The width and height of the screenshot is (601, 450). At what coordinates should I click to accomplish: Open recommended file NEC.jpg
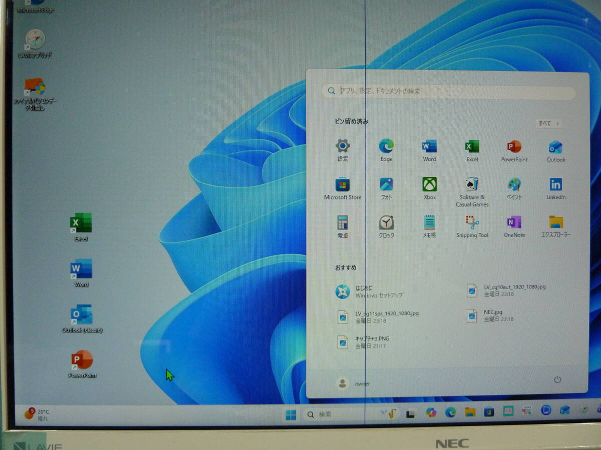(491, 315)
